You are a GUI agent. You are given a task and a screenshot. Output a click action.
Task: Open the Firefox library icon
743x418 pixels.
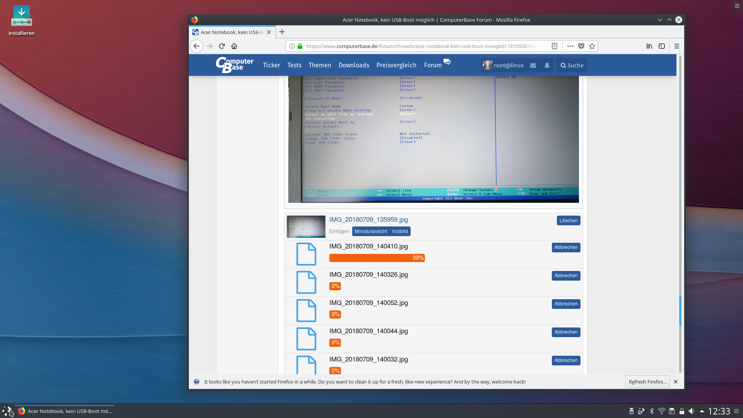click(649, 46)
